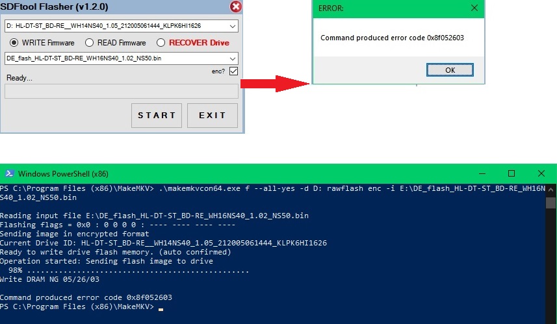Click 'Command produced error code' line in PowerShell
Image resolution: width=557 pixels, height=324 pixels.
pos(86,297)
